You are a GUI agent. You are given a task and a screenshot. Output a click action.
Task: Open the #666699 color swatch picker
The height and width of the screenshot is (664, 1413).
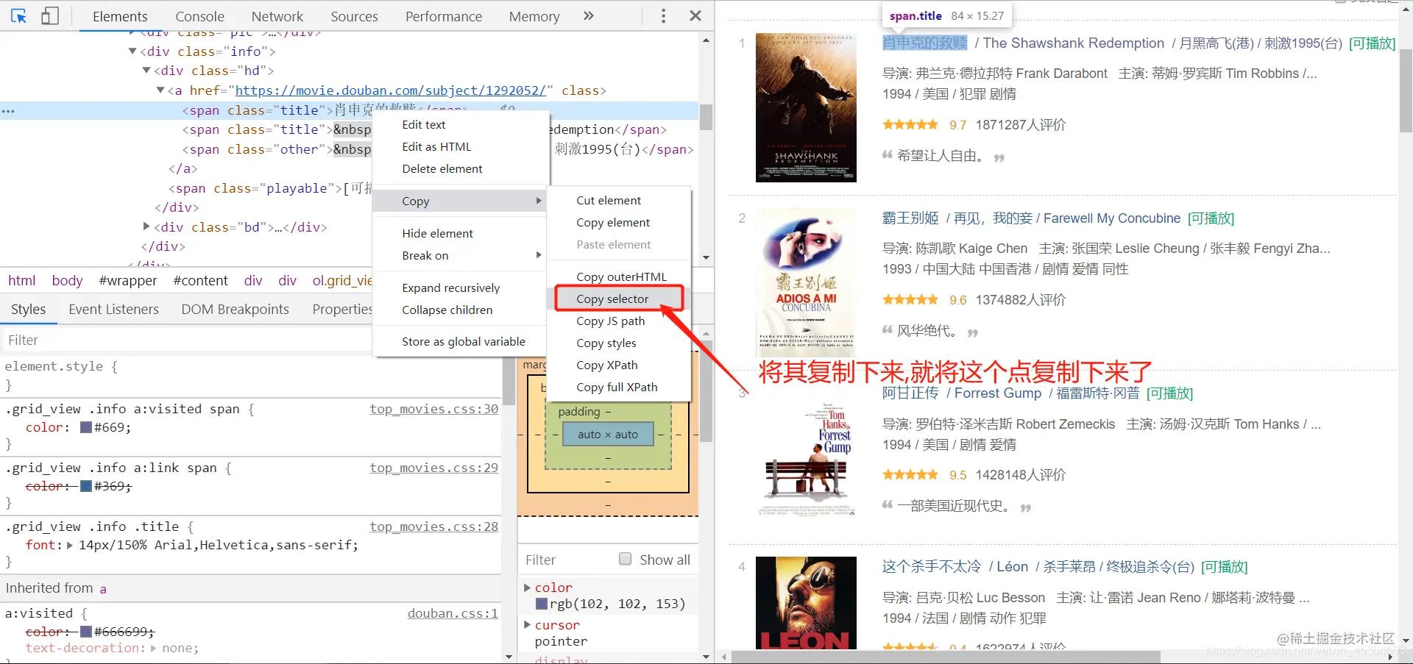(x=86, y=632)
